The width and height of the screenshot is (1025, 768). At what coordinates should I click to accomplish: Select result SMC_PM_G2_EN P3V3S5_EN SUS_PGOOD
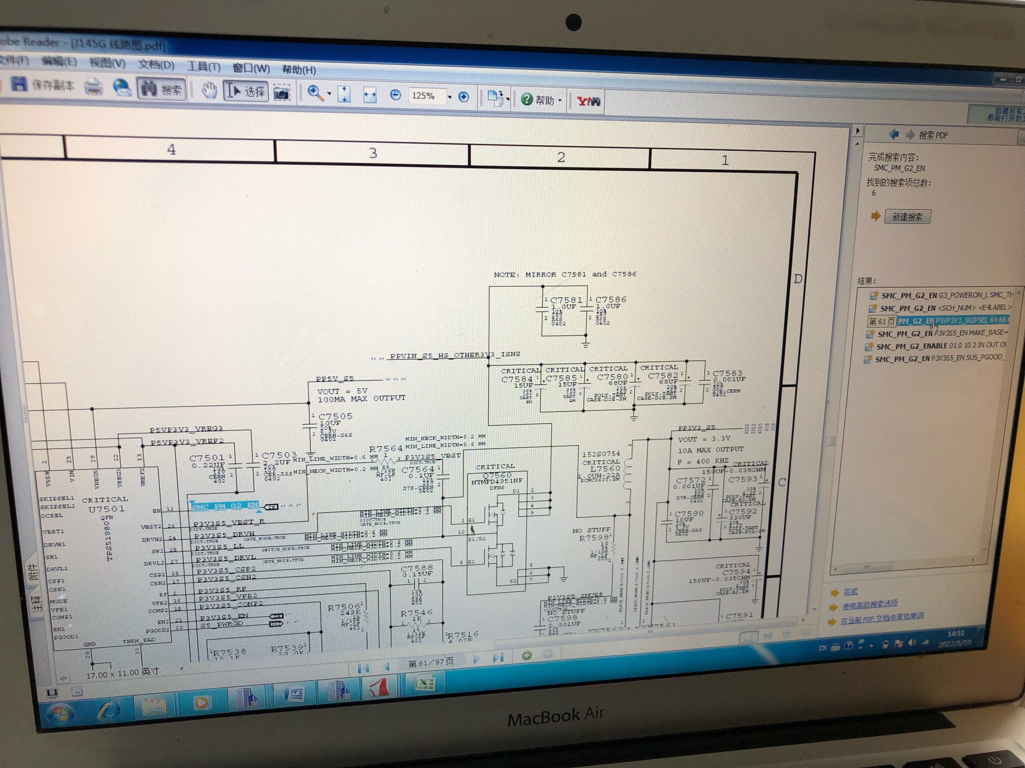(934, 358)
